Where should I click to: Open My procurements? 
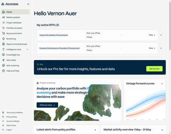pos(15,33)
